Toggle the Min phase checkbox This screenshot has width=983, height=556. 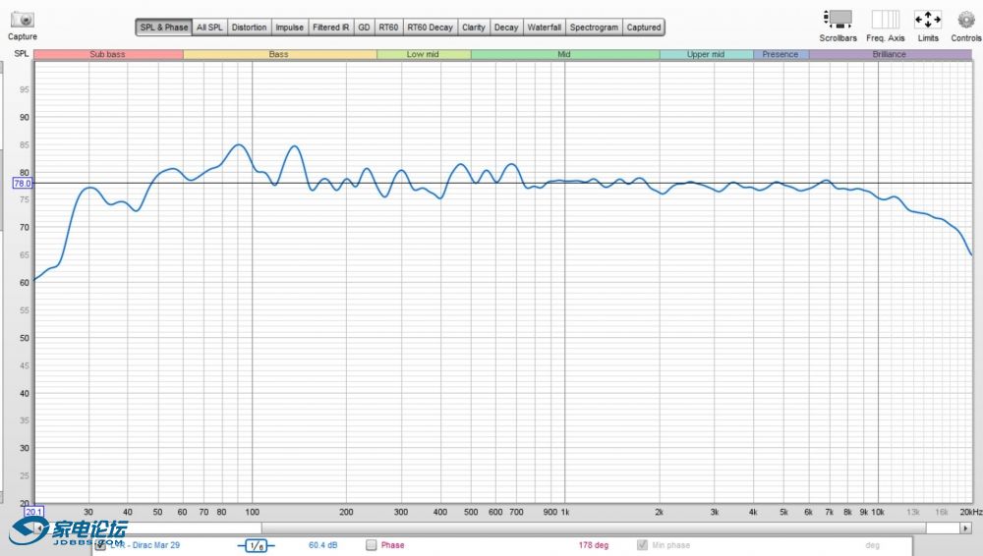[x=643, y=545]
